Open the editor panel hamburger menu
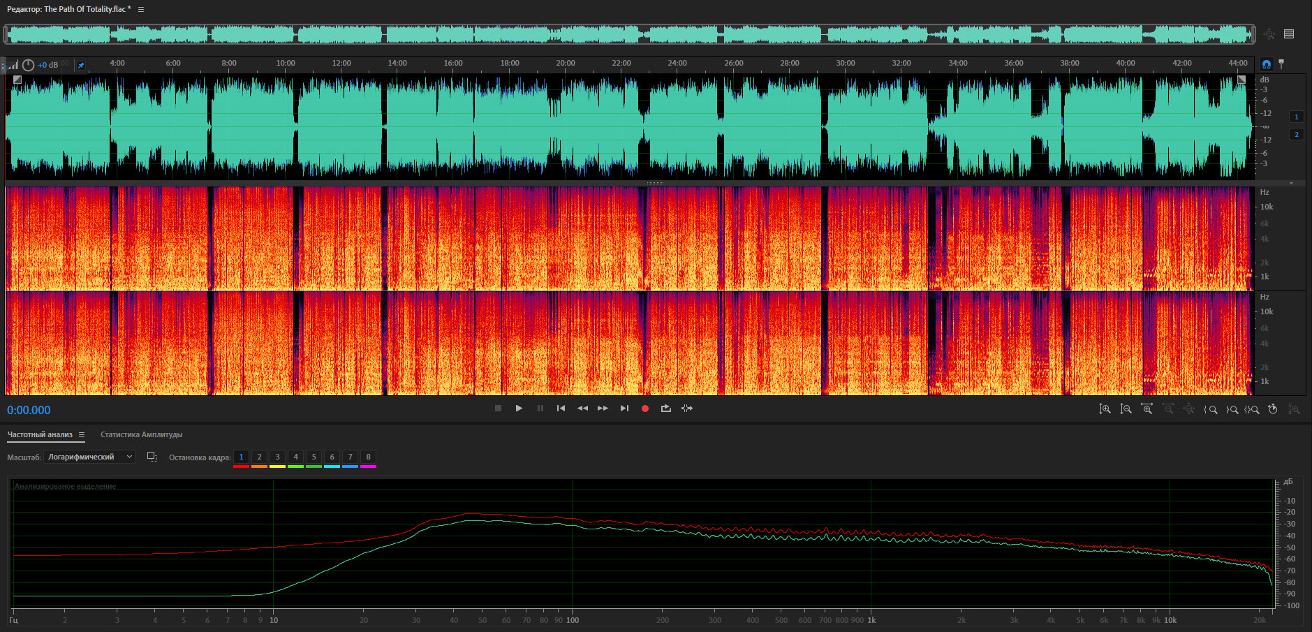The height and width of the screenshot is (632, 1312). tap(141, 9)
